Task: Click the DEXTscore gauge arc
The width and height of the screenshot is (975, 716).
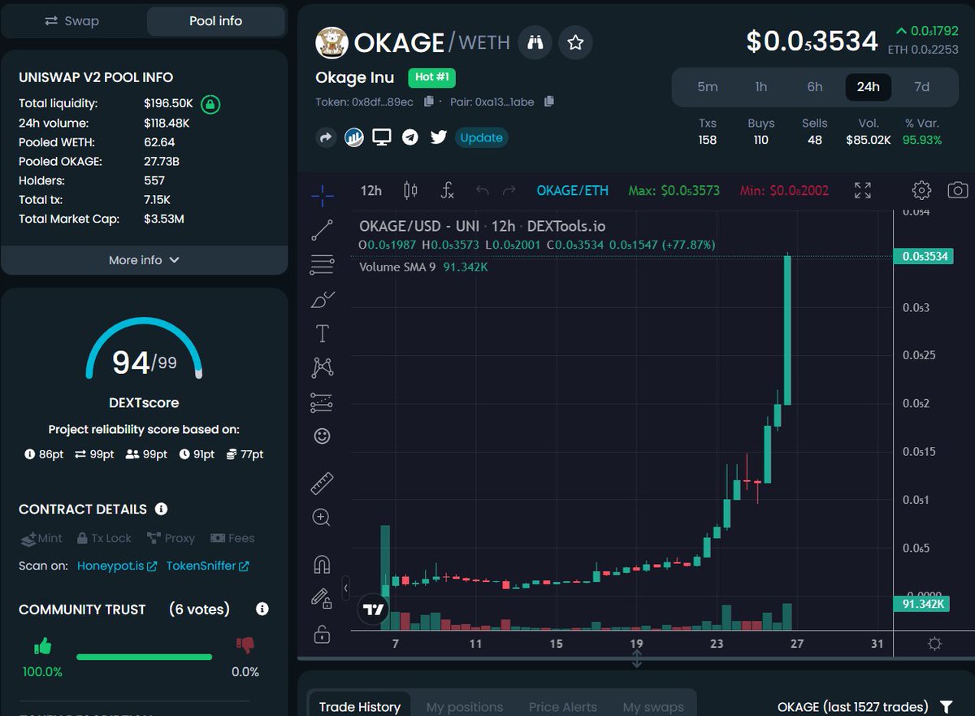Action: tap(144, 348)
